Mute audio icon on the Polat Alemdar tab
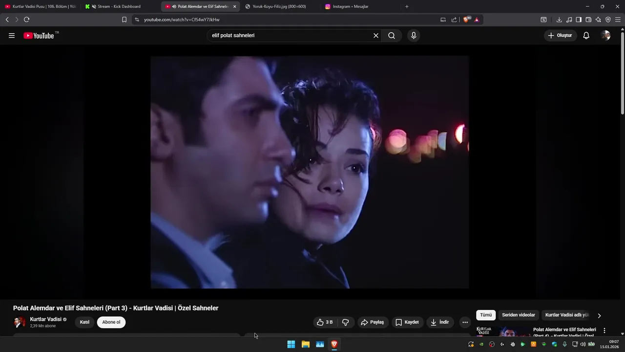 [x=174, y=6]
